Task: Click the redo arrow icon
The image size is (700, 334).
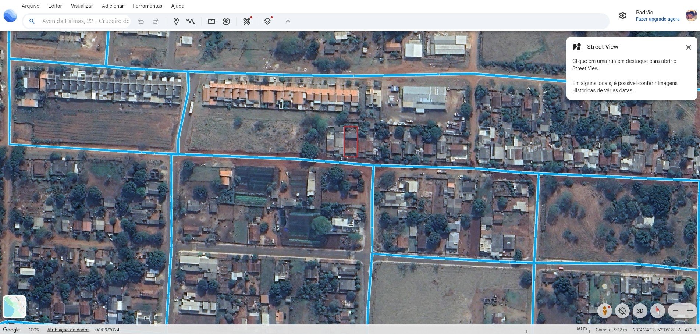Action: pos(156,21)
